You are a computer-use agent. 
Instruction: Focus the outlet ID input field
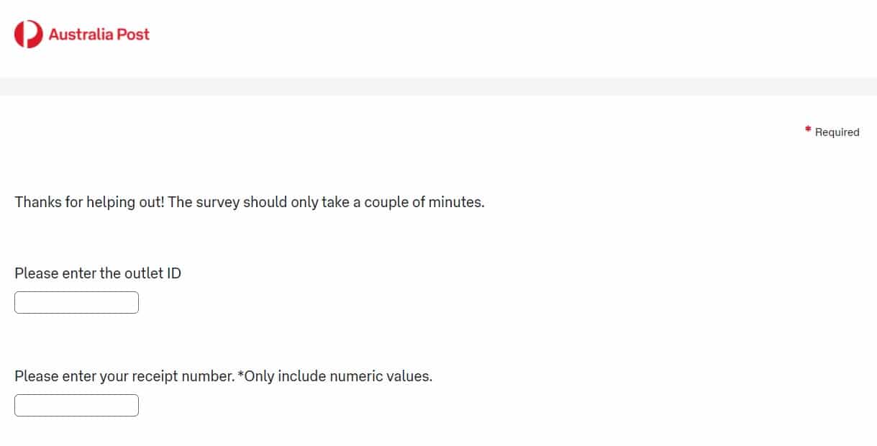76,302
